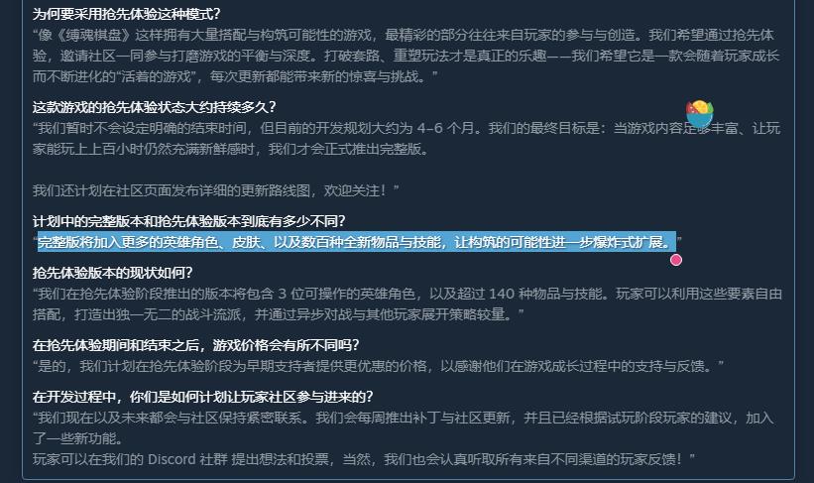The width and height of the screenshot is (814, 483).
Task: Click the floating salad bowl extension icon
Action: click(x=699, y=114)
